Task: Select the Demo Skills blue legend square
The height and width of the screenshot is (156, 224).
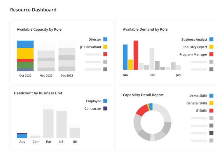Action: tap(211, 96)
